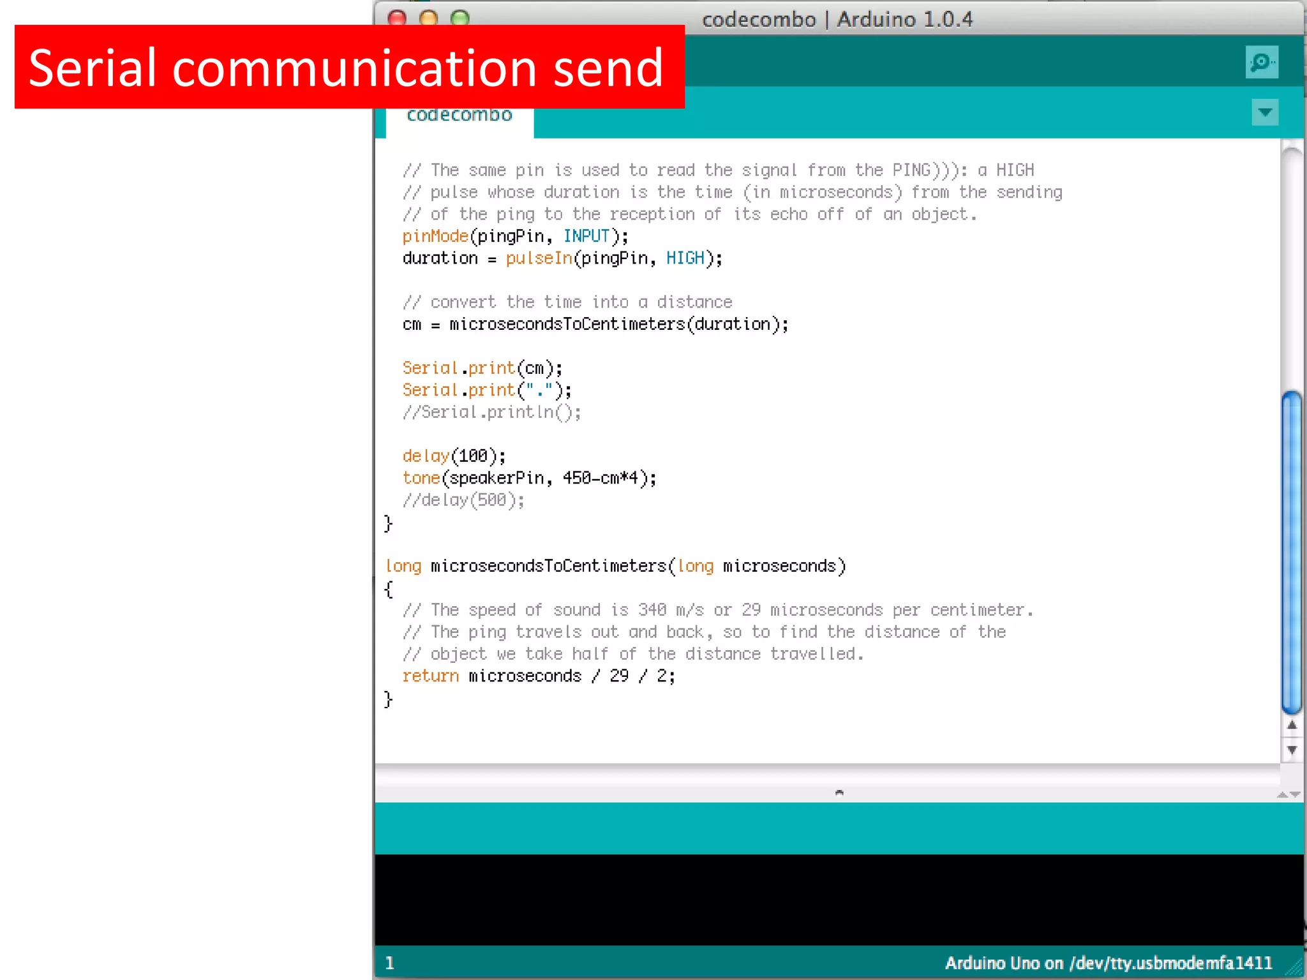
Task: Click the line 'delay(100);'
Action: pyautogui.click(x=454, y=457)
